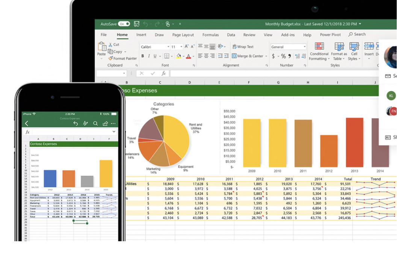
Task: Click Merge & Center
Action: [x=248, y=56]
